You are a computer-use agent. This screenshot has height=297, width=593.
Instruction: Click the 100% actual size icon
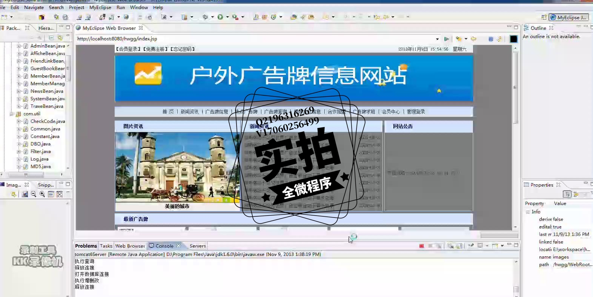[x=51, y=194]
